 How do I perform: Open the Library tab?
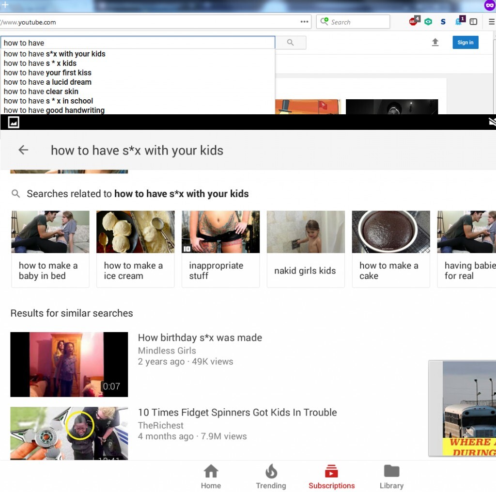391,477
